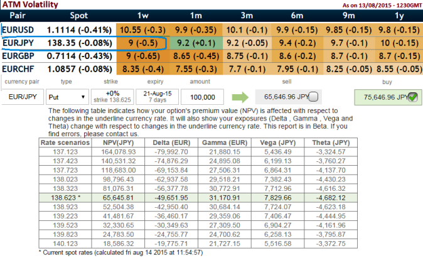Select the 3m tenor column header
Viewport: 423px width, 258px height.
coord(247,16)
